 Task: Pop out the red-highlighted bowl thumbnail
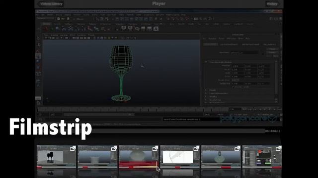(x=155, y=149)
